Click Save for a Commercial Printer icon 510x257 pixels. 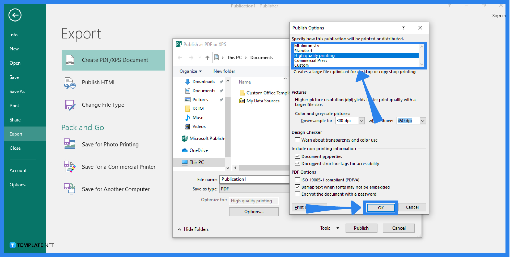pyautogui.click(x=69, y=167)
